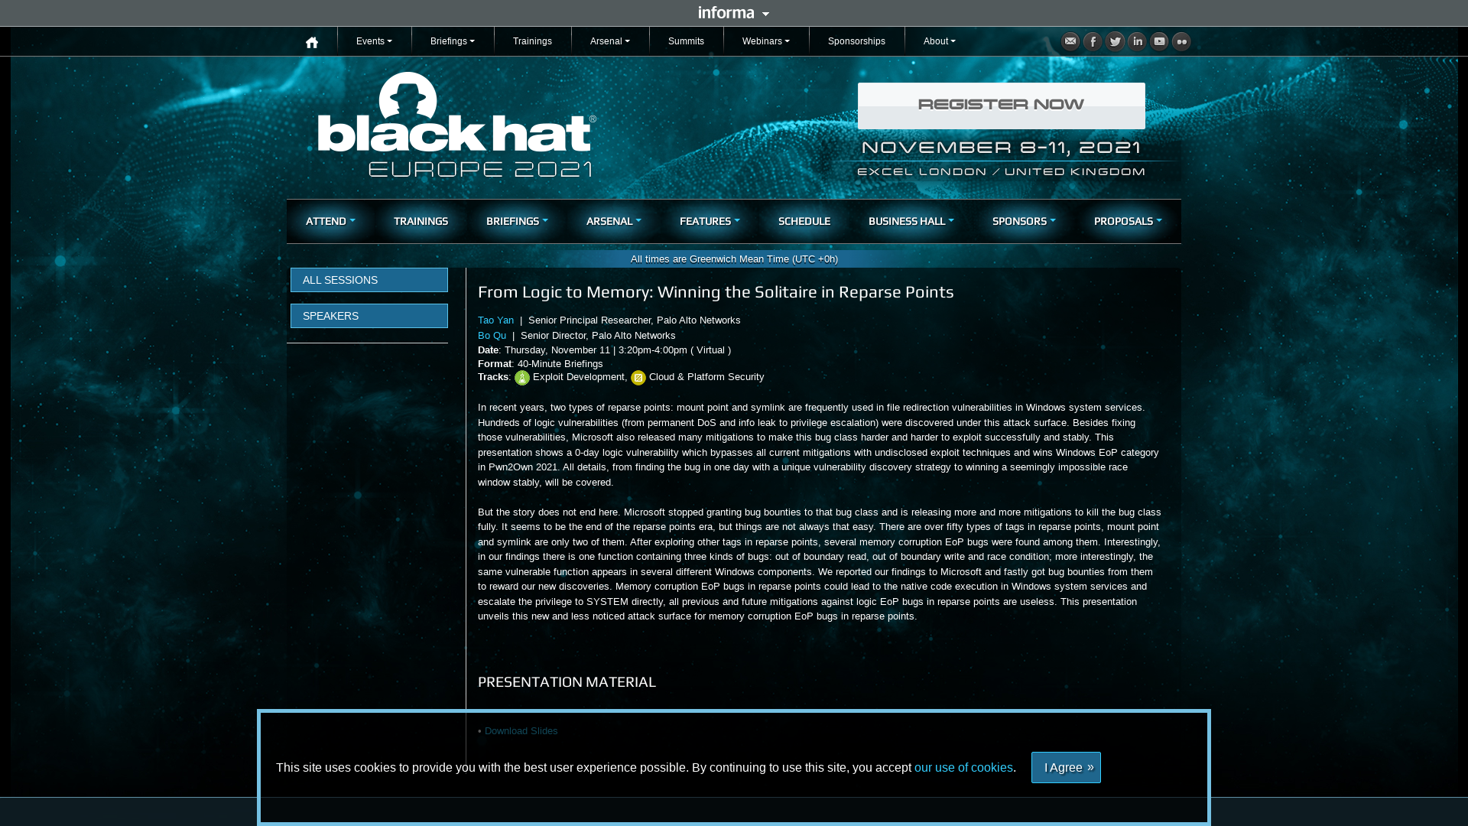Screen dimensions: 1468x826
Task: Visit the Facebook social icon
Action: (1093, 41)
